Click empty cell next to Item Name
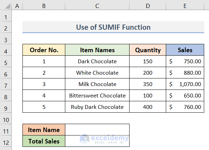Viewport: 209px width, 150px height. [x=97, y=130]
